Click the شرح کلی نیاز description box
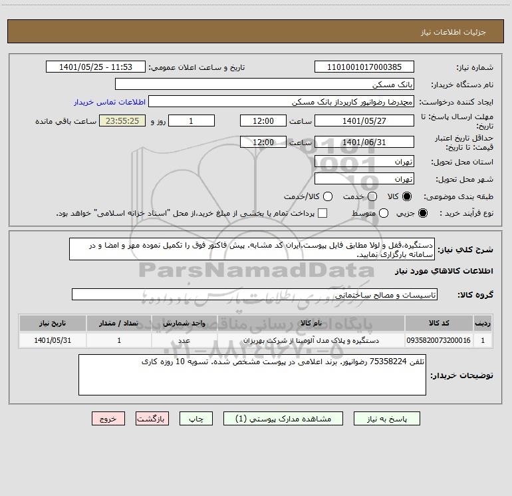512x496 pixels. click(x=252, y=249)
